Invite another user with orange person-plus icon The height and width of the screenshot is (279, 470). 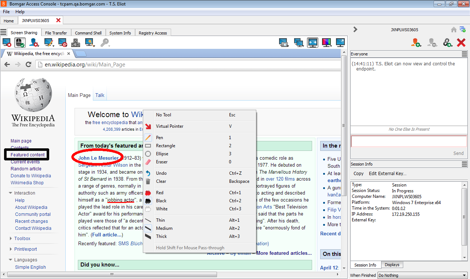click(416, 43)
